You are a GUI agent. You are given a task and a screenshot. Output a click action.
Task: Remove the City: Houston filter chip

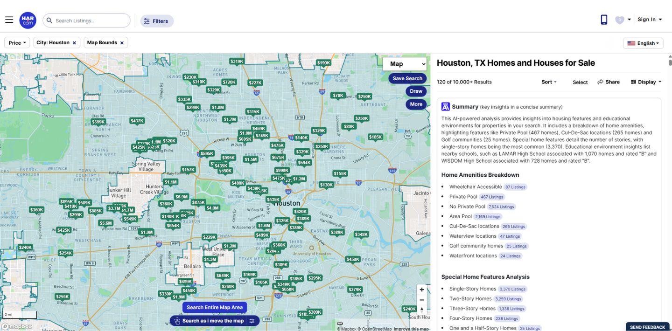[74, 43]
